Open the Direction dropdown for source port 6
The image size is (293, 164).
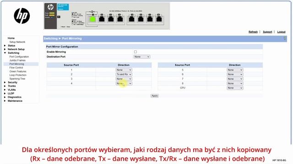click(x=235, y=74)
